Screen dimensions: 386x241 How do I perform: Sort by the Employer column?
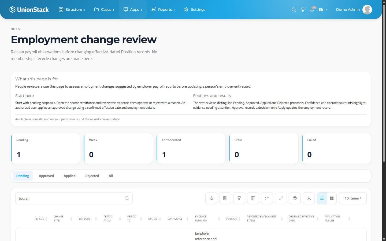tap(88, 219)
